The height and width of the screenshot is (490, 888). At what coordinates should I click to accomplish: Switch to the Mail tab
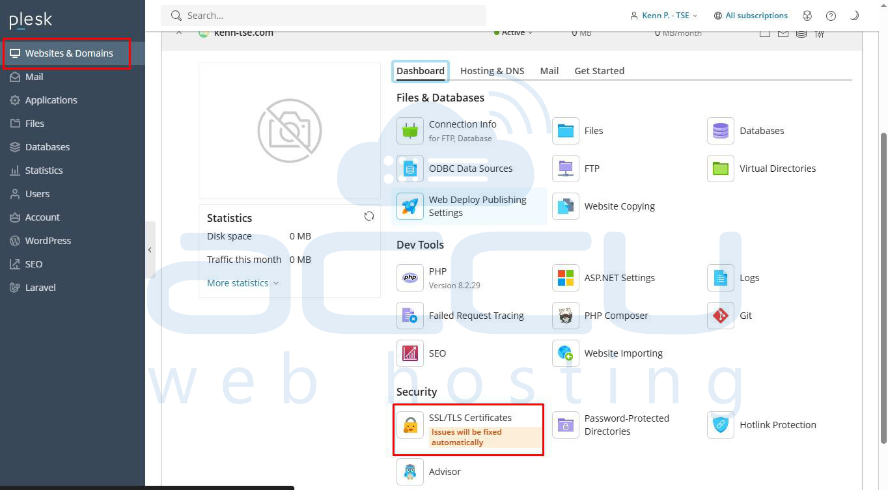(x=549, y=71)
